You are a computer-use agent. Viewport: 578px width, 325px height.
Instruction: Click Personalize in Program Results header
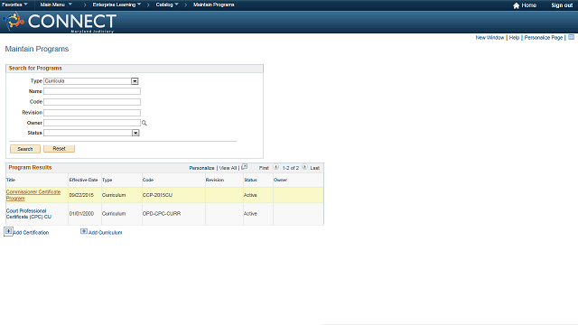tap(201, 168)
